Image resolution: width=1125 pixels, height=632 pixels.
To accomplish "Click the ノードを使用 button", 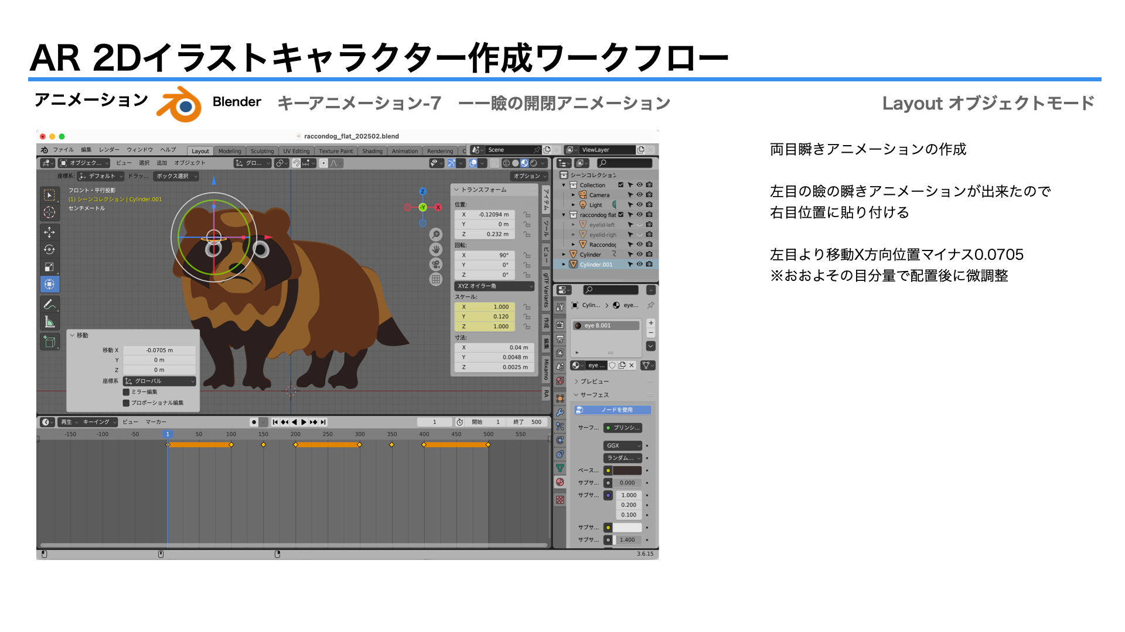I will (612, 410).
